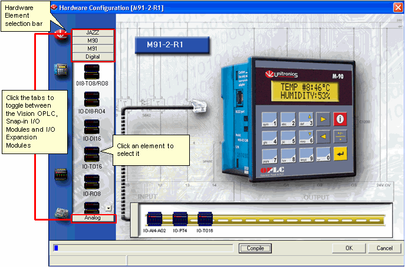Open the M90 tab
This screenshot has height=267, width=405.
[93, 41]
